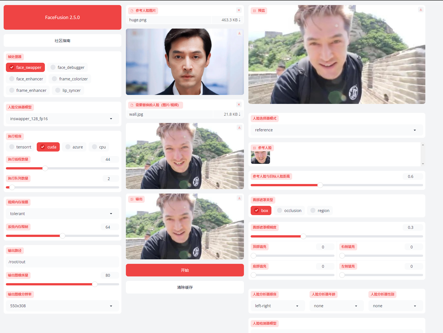Enable the tensorrt execution provider
Screen dimensions: 443x333
pyautogui.click(x=20, y=147)
